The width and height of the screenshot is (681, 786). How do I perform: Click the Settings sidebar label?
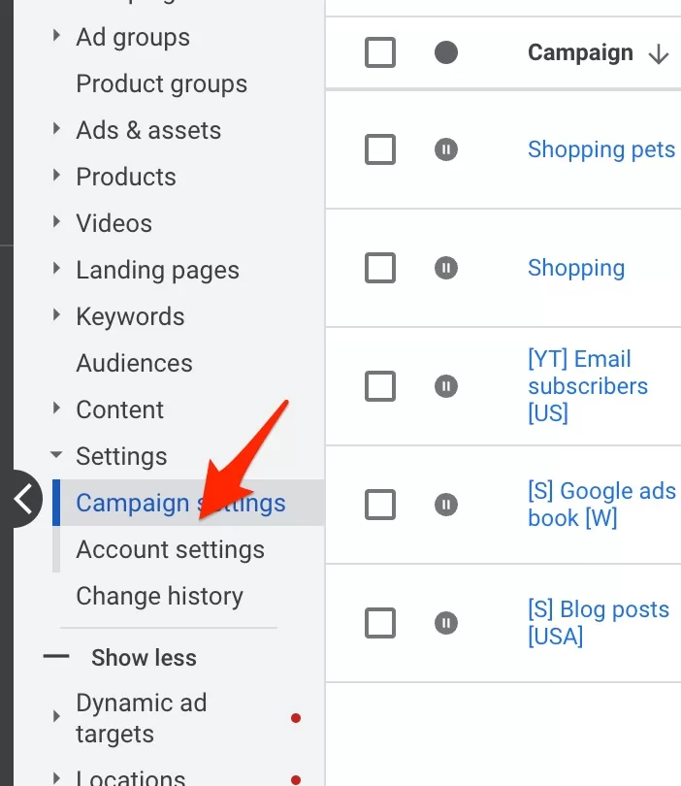click(122, 457)
